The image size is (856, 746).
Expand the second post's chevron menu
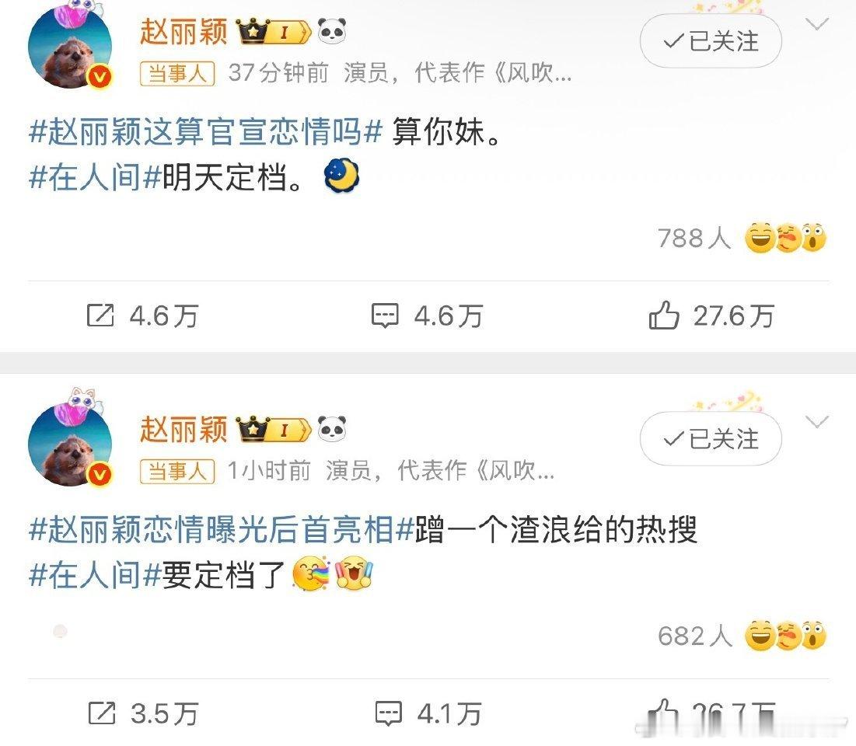[x=817, y=421]
